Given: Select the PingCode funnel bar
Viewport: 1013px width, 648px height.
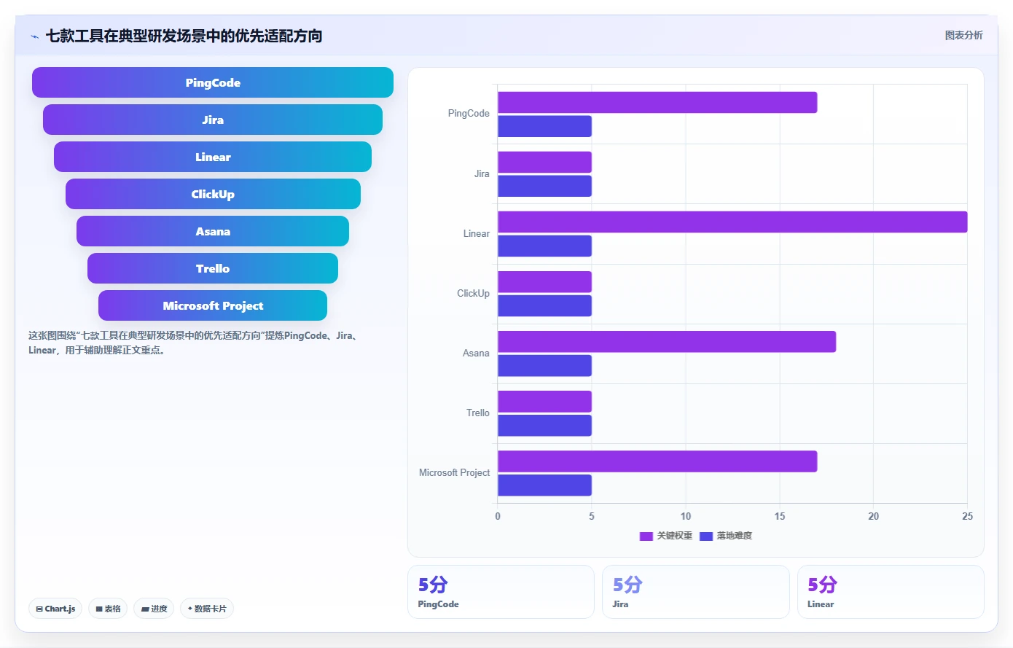Looking at the screenshot, I should pos(213,82).
